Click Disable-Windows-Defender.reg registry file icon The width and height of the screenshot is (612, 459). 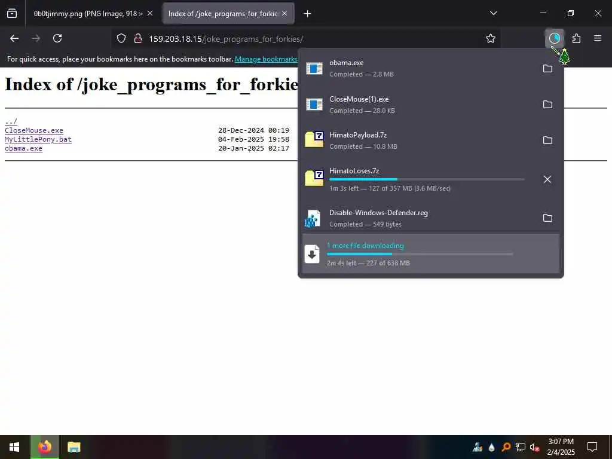(313, 219)
